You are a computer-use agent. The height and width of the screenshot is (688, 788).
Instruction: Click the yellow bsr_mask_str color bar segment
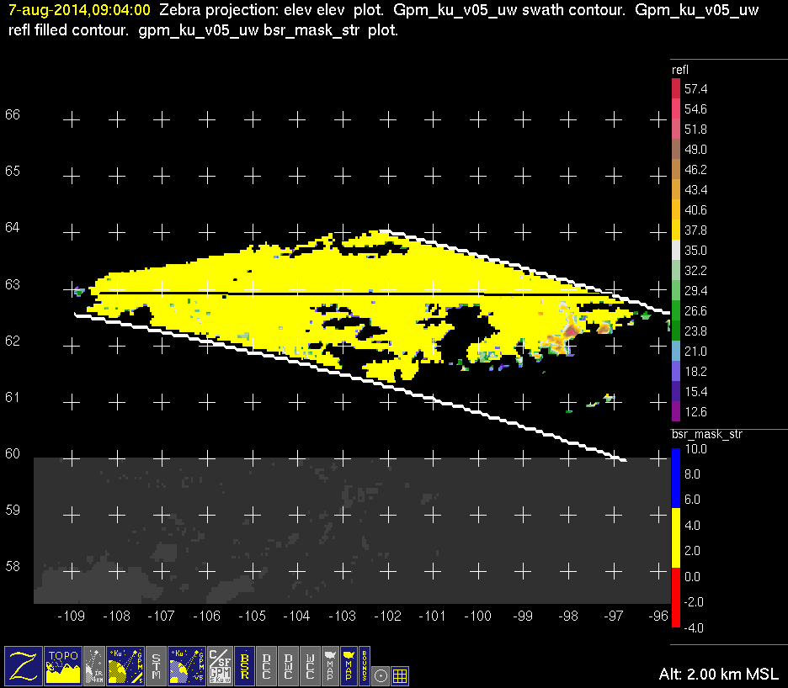(x=676, y=537)
